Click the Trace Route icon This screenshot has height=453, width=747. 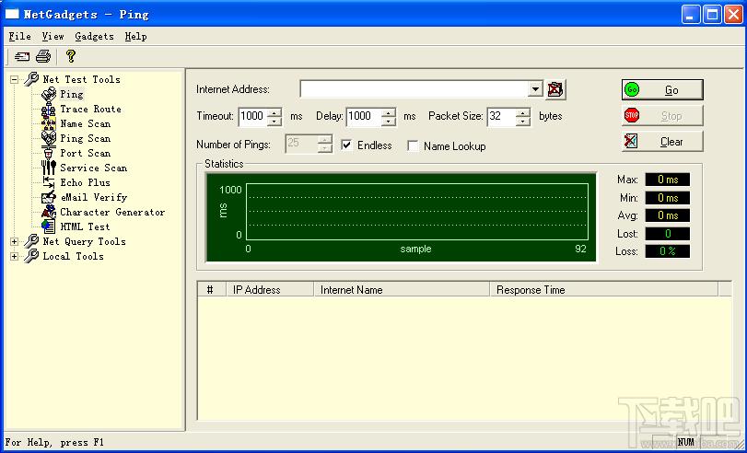[x=49, y=109]
